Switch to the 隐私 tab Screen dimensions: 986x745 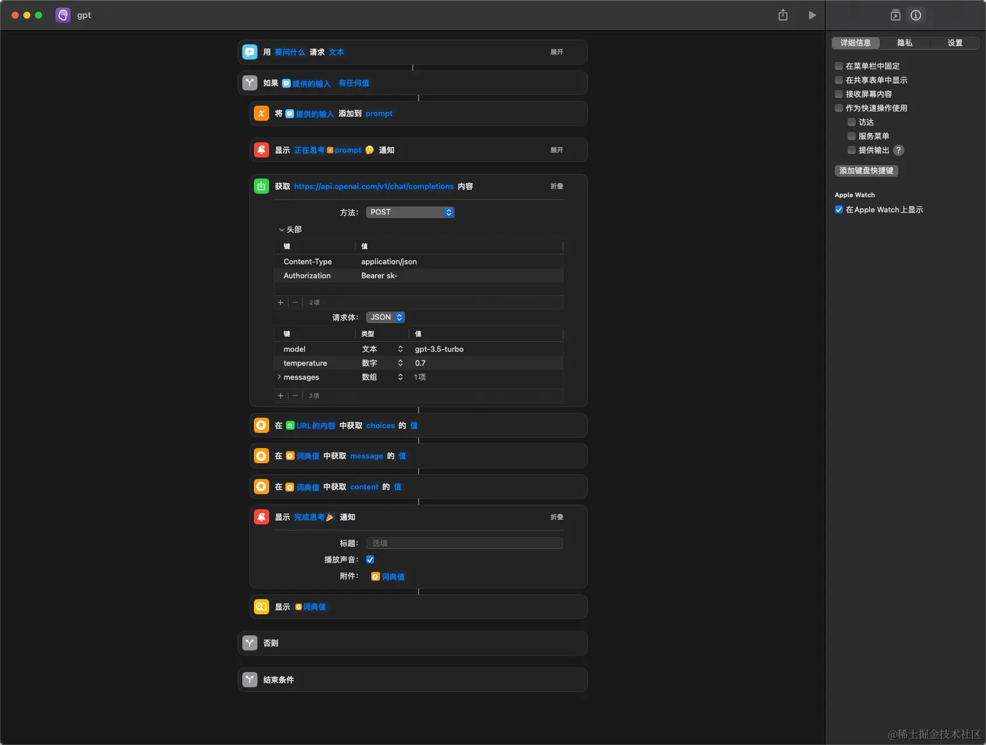coord(905,43)
